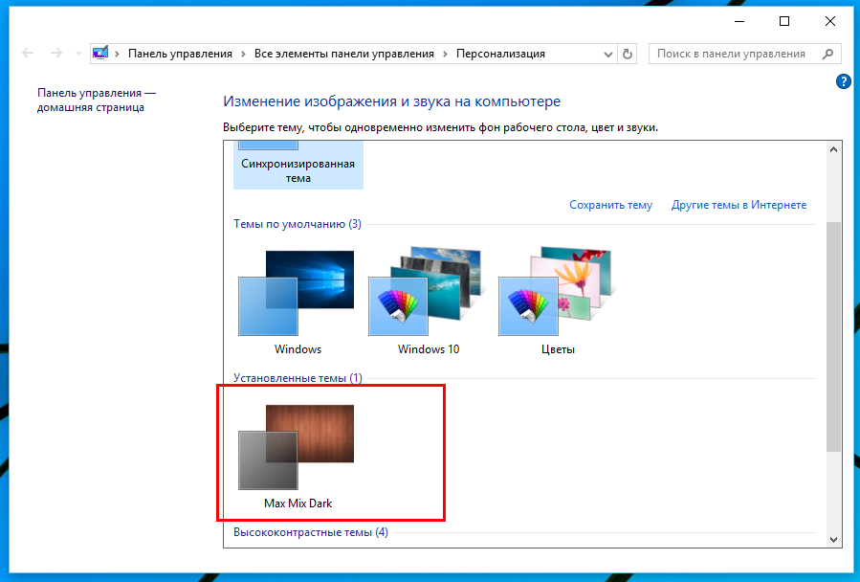This screenshot has width=860, height=582.
Task: Apply the Max Mix Dark theme
Action: click(x=297, y=456)
